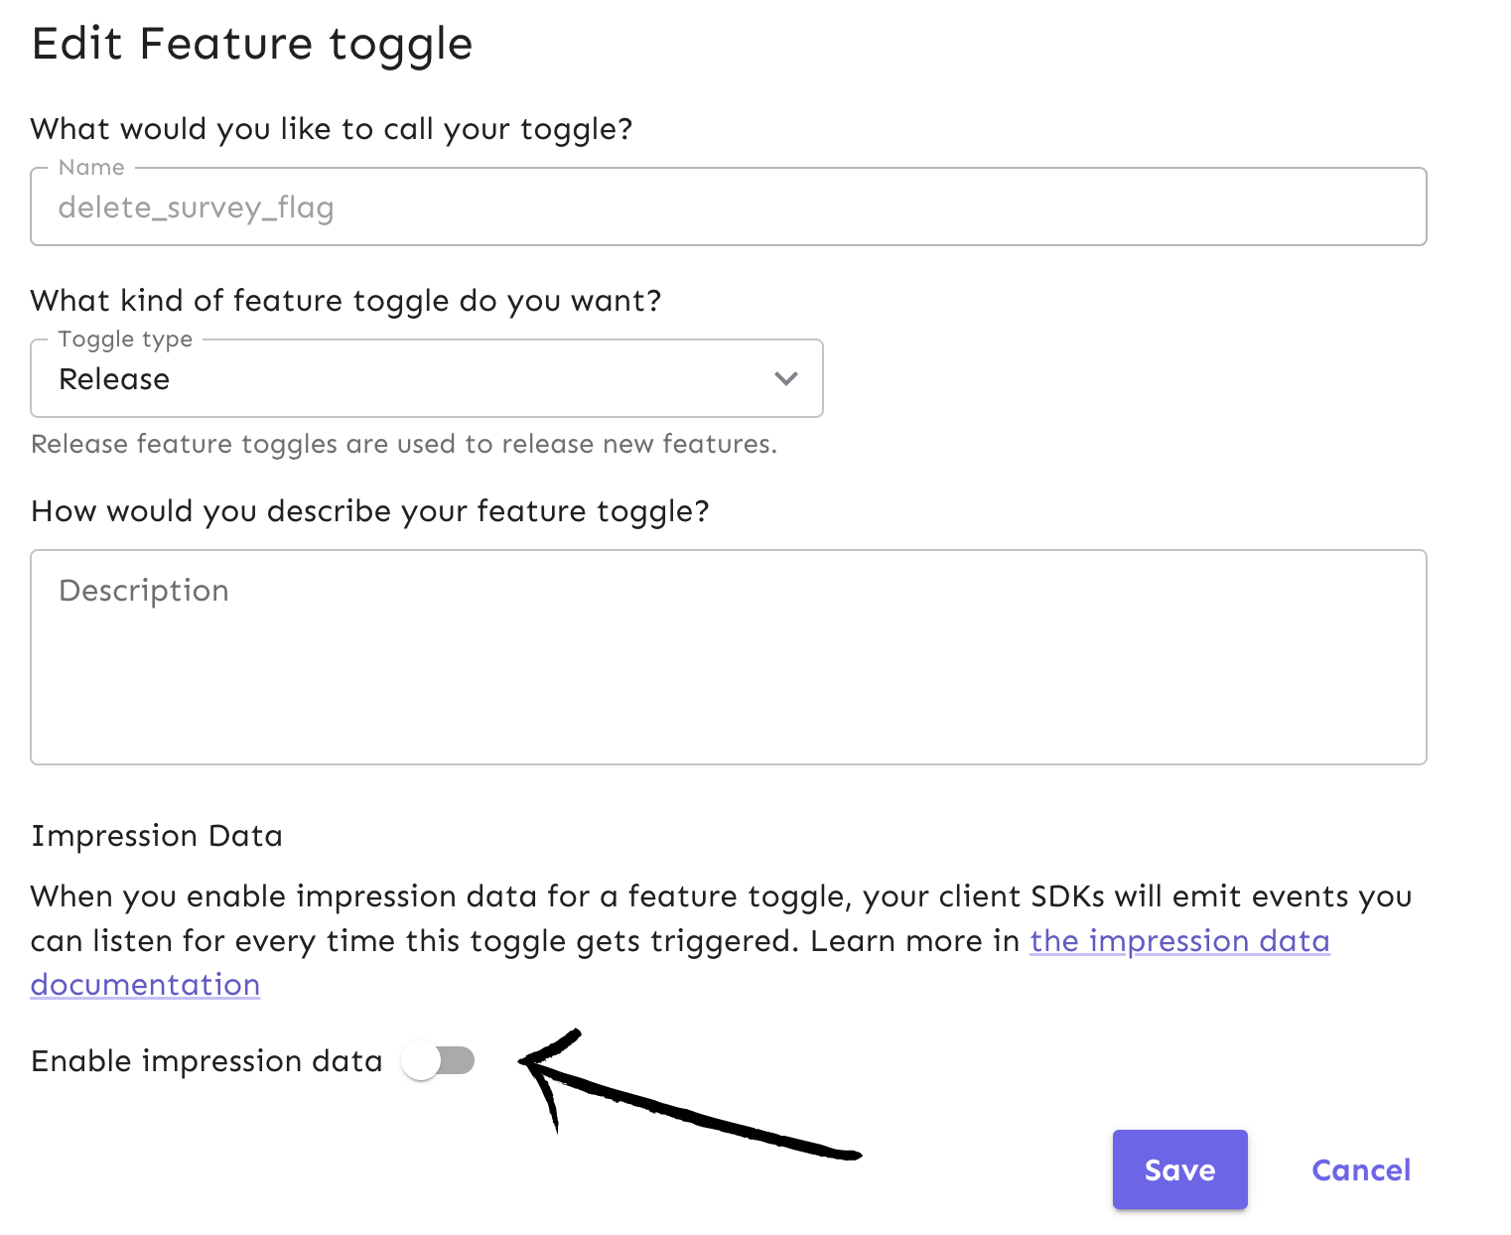
Task: Click the Impression Data section header
Action: click(x=157, y=835)
